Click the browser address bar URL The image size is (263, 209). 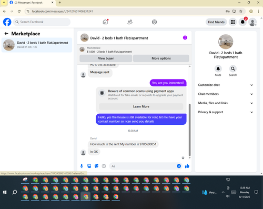click(x=62, y=11)
